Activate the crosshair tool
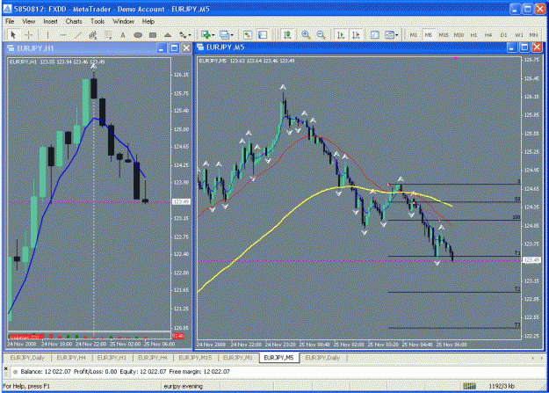 [x=29, y=34]
